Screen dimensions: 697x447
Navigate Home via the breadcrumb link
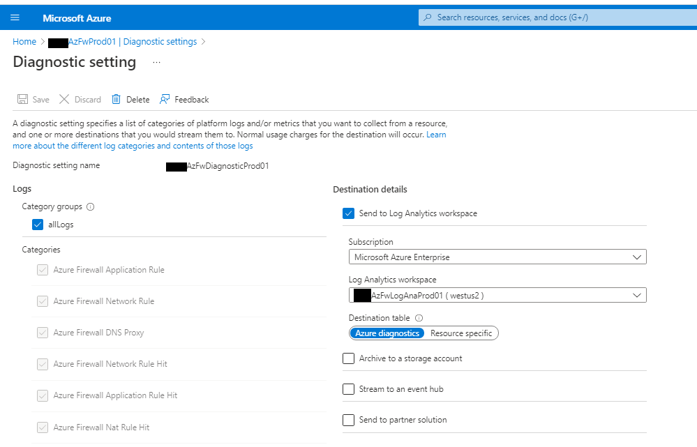click(x=24, y=41)
